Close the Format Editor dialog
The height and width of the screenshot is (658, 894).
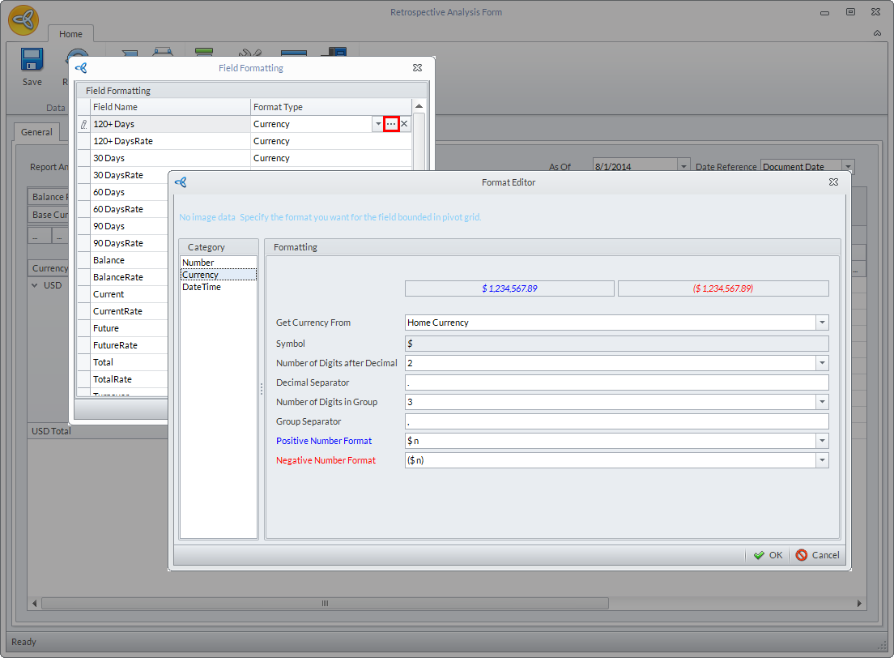tap(833, 182)
